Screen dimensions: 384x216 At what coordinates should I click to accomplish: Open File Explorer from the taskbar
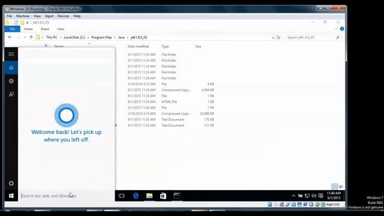click(x=149, y=196)
